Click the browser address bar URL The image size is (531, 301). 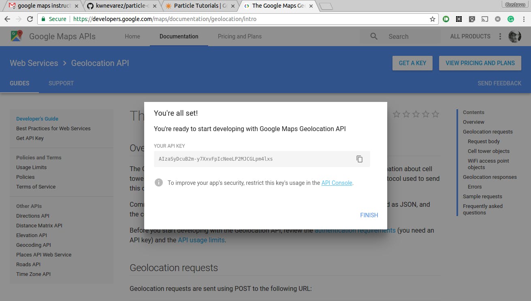coord(165,19)
